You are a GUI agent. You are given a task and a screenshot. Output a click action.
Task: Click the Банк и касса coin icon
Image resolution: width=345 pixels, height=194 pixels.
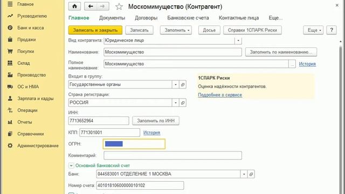[10, 27]
